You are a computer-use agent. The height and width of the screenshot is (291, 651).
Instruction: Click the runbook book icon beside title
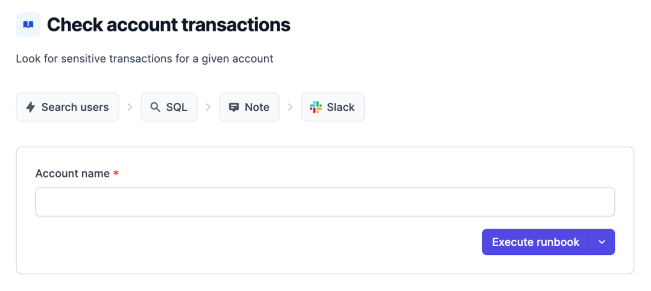[28, 25]
